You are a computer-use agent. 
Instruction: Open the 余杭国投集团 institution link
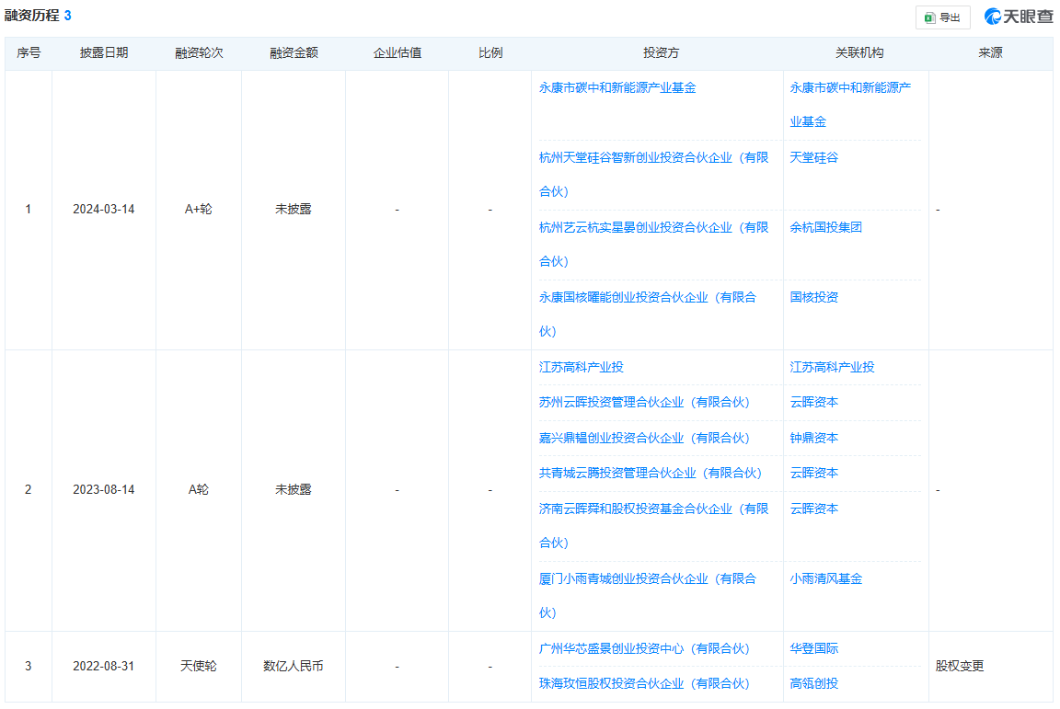826,228
